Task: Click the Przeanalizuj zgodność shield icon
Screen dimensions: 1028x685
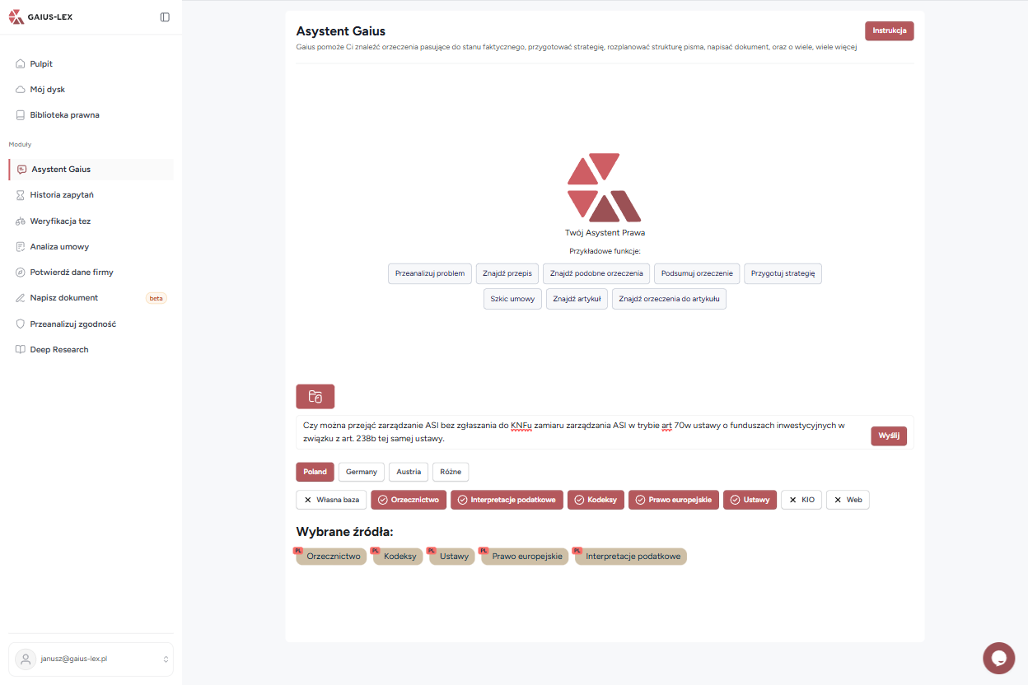Action: (x=19, y=324)
